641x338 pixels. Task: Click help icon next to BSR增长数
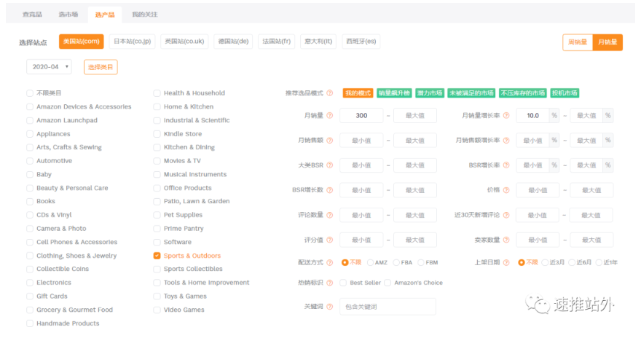(x=330, y=190)
